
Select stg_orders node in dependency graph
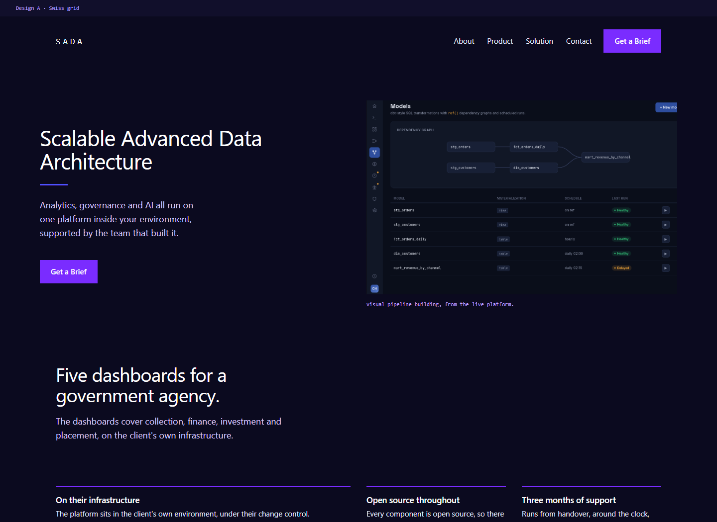[x=471, y=147]
